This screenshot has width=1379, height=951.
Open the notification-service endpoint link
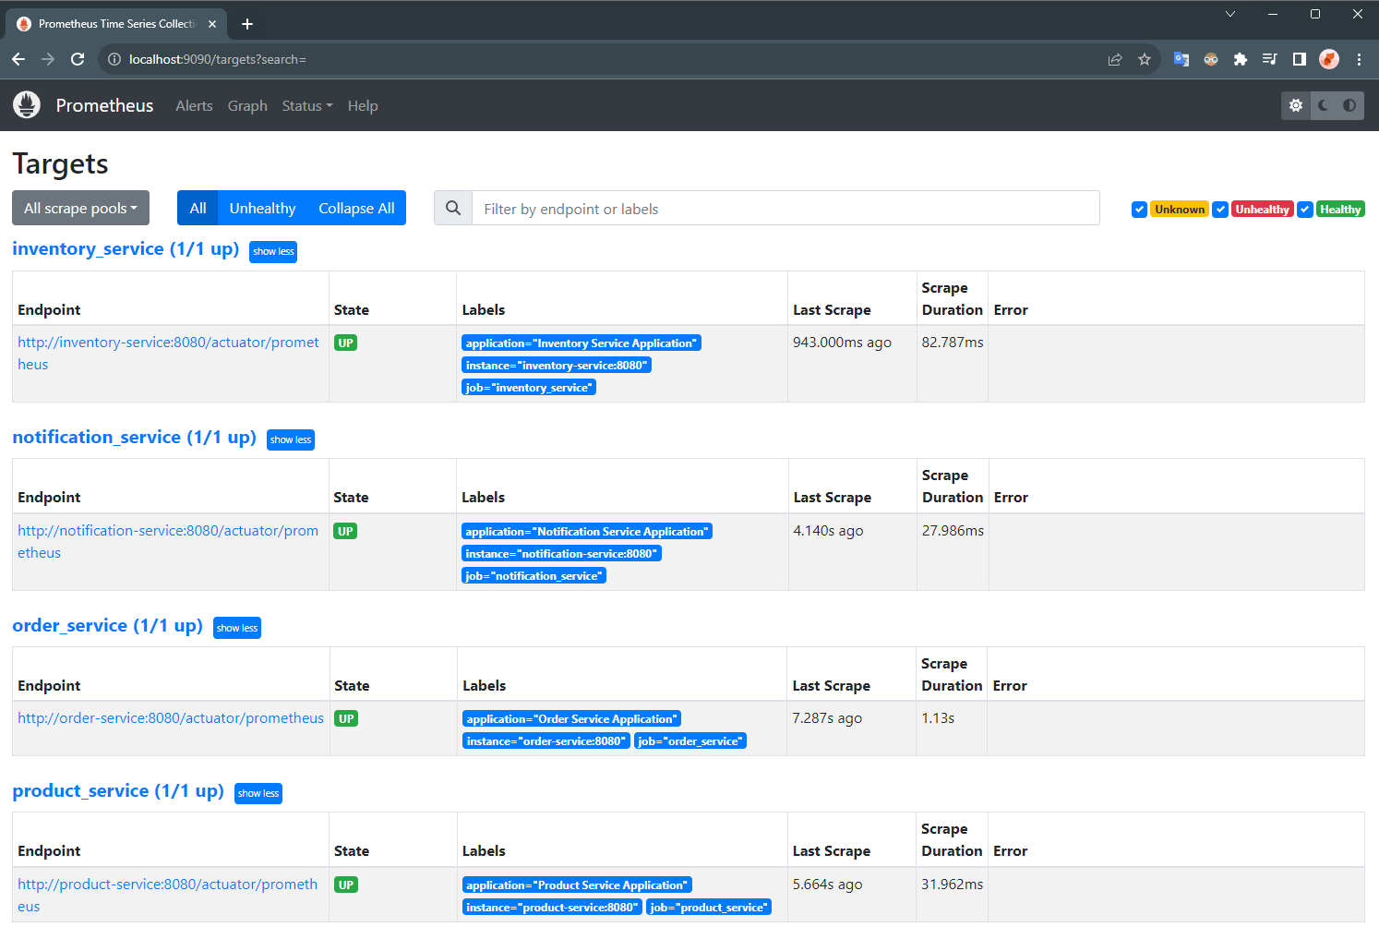pyautogui.click(x=168, y=541)
